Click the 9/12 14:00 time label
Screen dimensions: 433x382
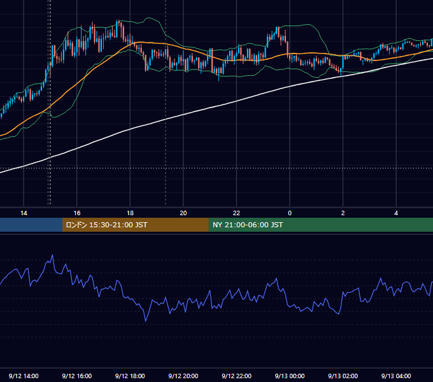[x=24, y=376]
